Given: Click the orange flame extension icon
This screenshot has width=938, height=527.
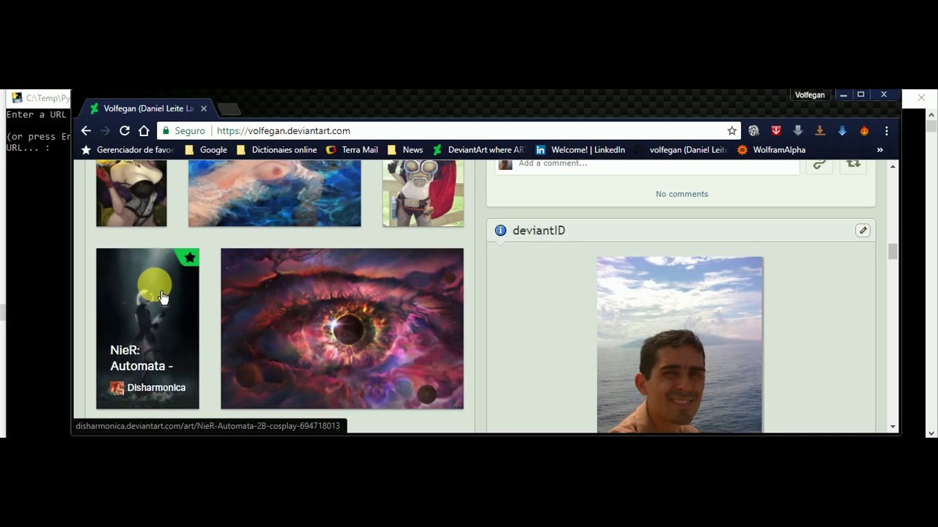Looking at the screenshot, I should pos(864,130).
